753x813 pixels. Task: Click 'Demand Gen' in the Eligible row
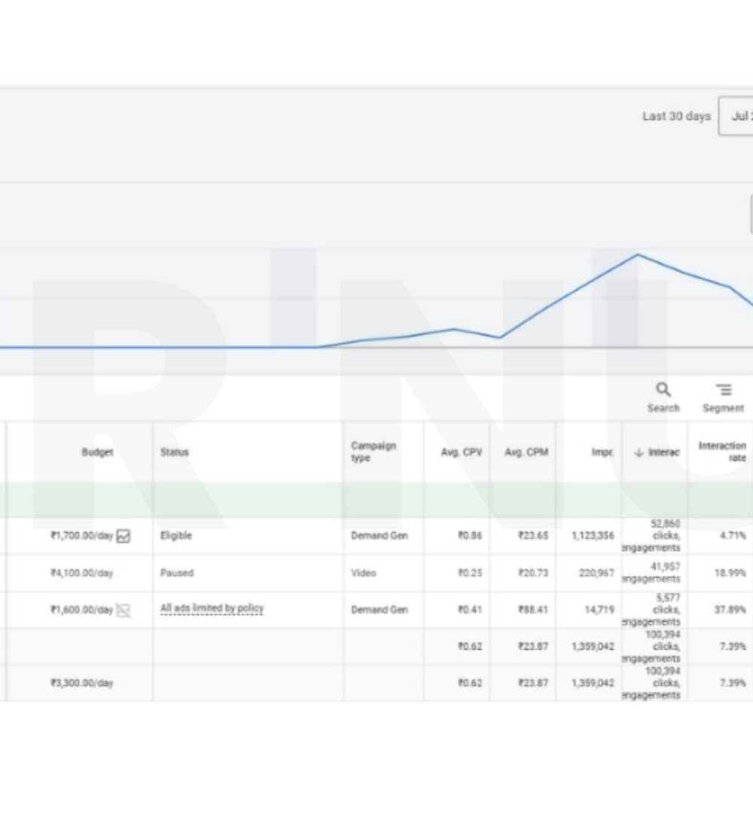[x=380, y=536]
